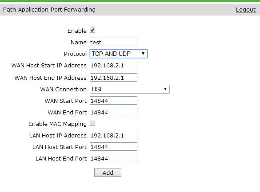Screen dimensions: 260x192
Task: Click the Add button
Action: click(108, 172)
